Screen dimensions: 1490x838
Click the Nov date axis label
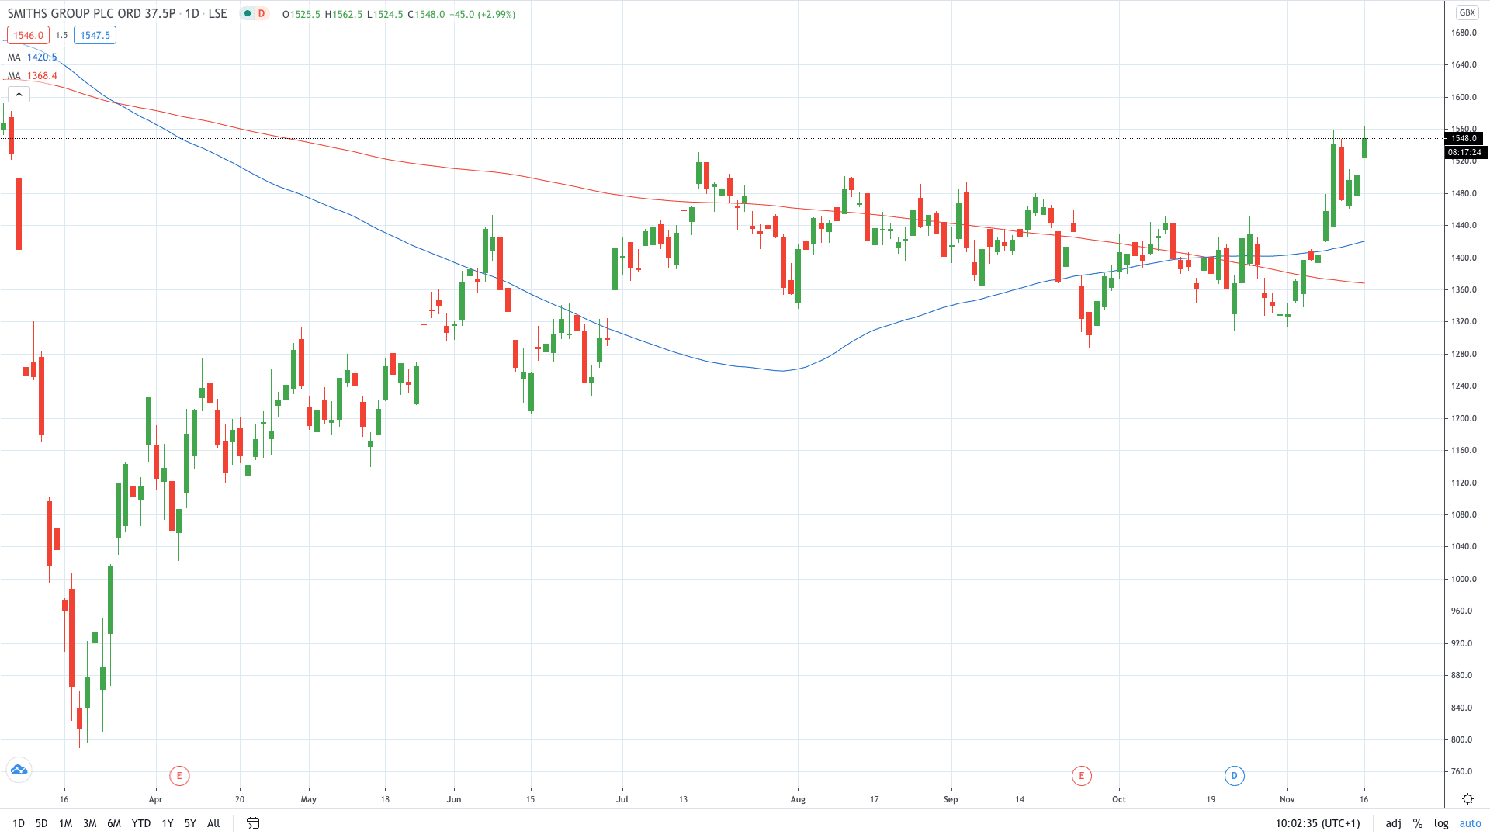[1287, 799]
